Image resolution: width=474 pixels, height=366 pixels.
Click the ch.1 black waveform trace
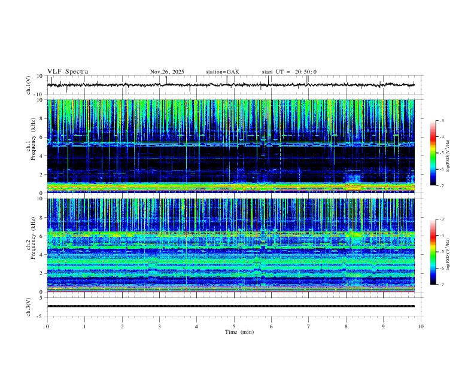[x=230, y=85]
